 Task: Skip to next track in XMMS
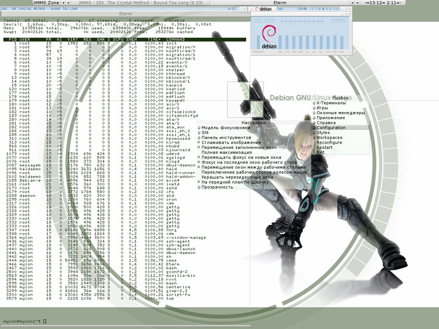click(x=327, y=9)
